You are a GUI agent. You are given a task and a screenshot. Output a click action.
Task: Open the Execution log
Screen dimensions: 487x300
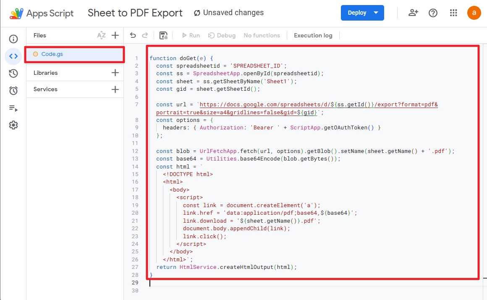(x=313, y=35)
